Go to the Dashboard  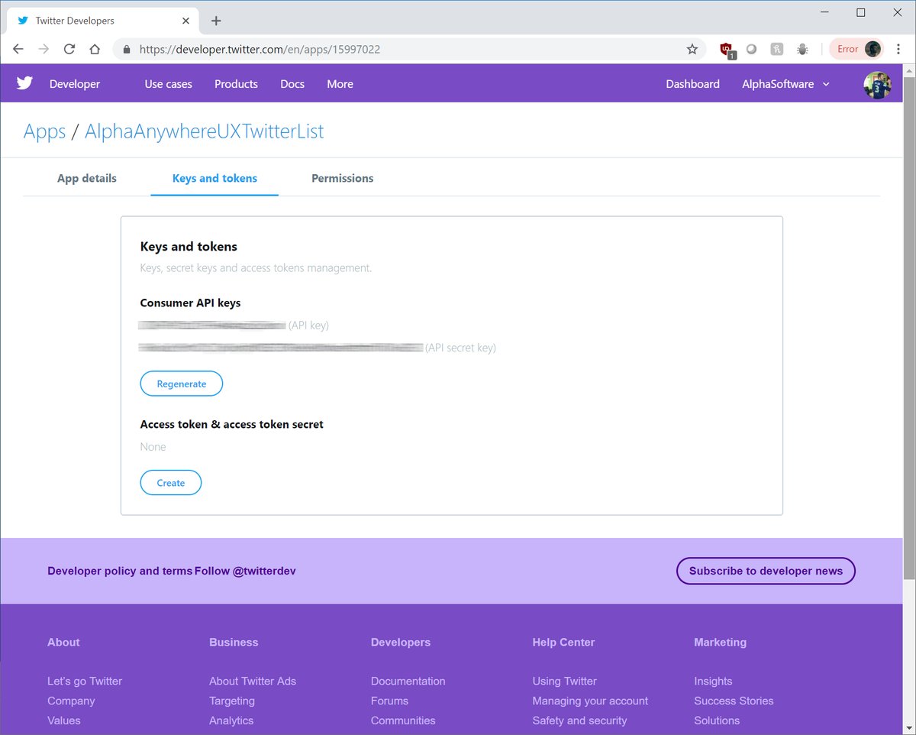pyautogui.click(x=692, y=84)
